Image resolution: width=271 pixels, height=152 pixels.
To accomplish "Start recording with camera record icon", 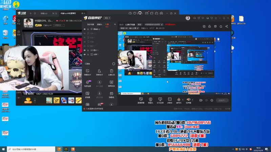I will pyautogui.click(x=201, y=100).
